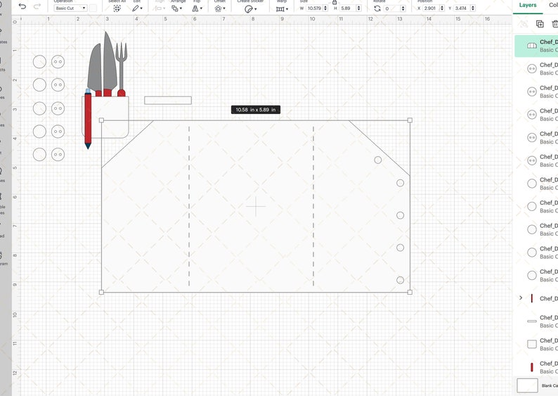Click the width field showing 10.579
Viewport: 558px width, 396px height.
314,8
